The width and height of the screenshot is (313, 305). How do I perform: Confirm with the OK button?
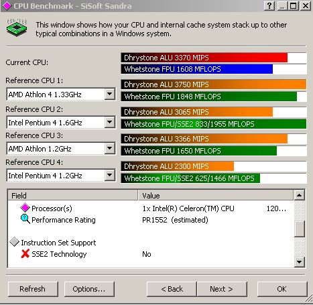click(282, 289)
